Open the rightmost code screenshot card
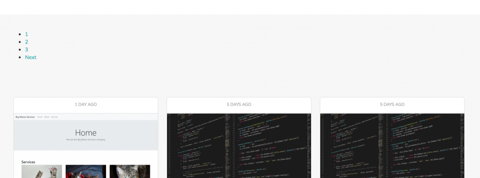Screen dimensions: 480x178 [x=392, y=146]
